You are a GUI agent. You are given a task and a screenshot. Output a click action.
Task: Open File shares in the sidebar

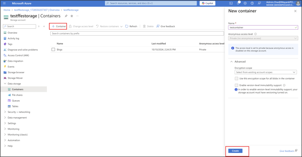point(17,95)
